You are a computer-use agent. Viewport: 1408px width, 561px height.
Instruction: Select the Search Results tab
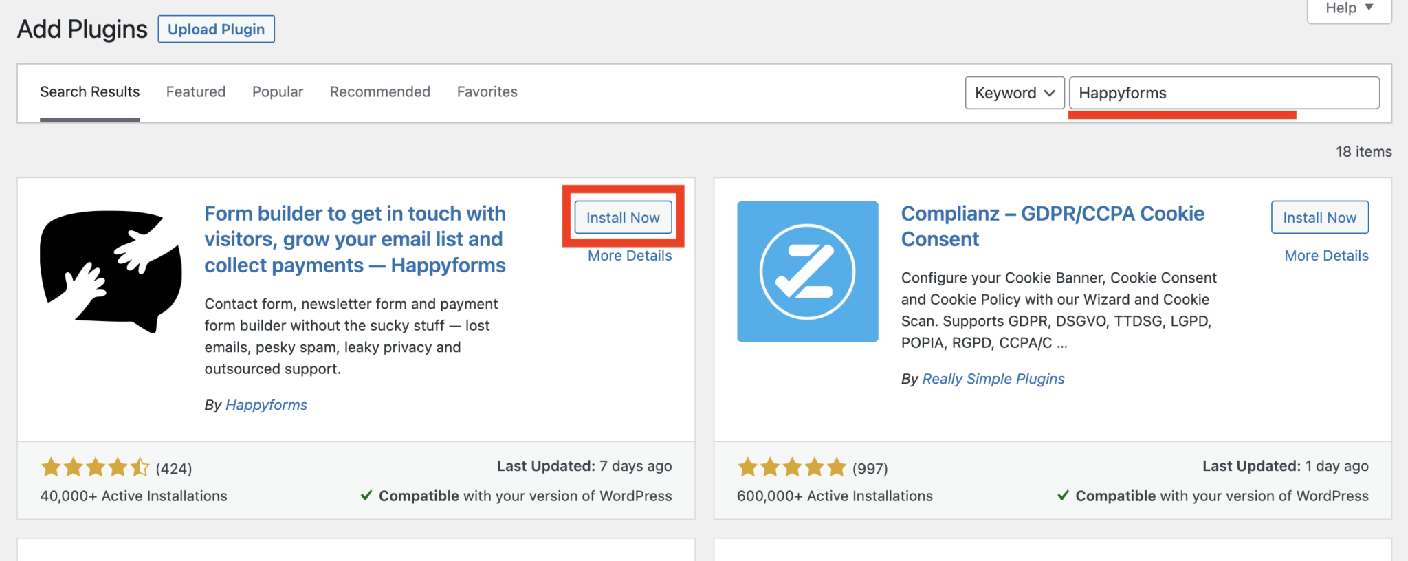click(90, 91)
